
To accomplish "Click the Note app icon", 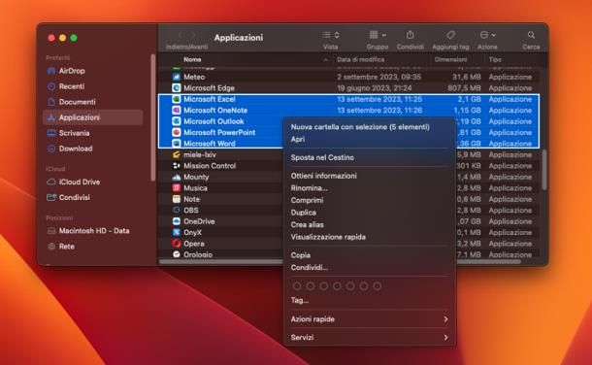I will tap(177, 199).
